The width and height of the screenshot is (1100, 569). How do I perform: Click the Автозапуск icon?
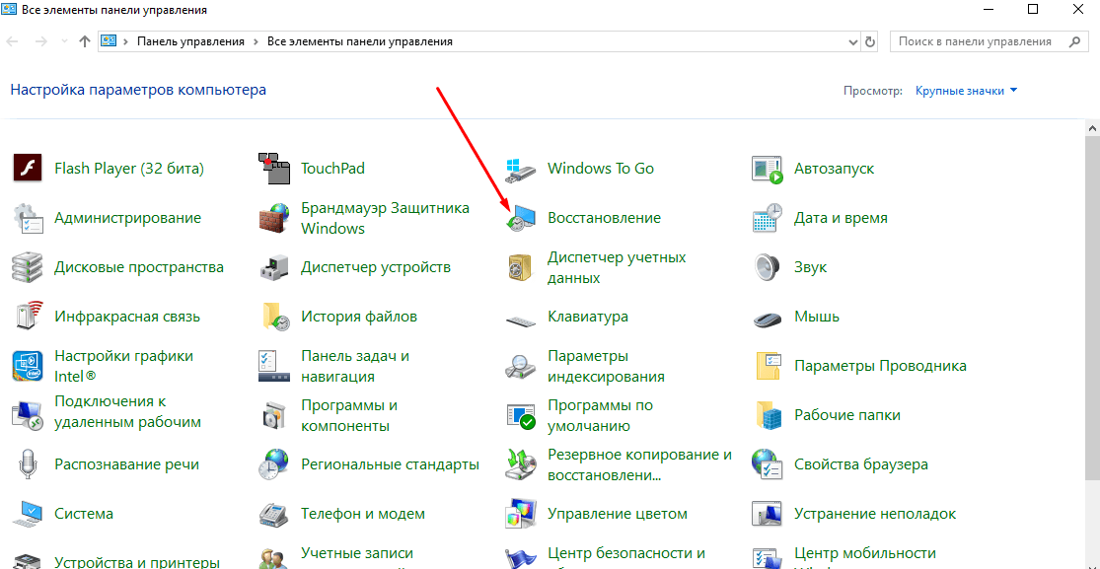coord(768,169)
